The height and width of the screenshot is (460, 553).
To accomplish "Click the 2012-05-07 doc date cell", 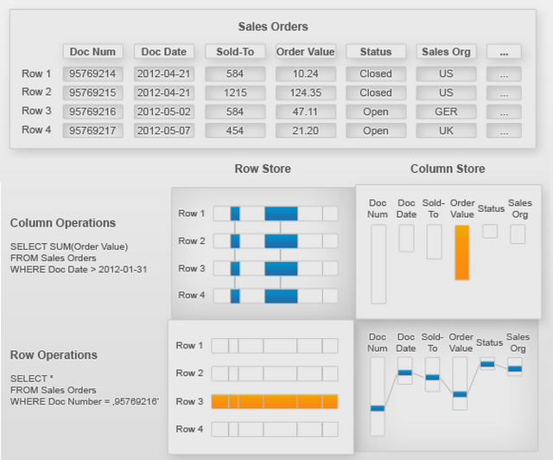I will tap(164, 131).
